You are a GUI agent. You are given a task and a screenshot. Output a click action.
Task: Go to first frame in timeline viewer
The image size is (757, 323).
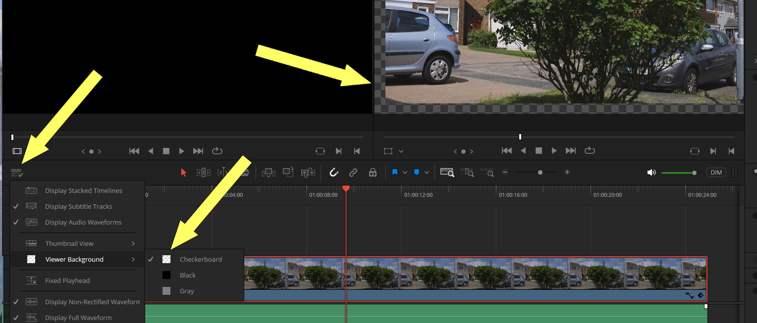click(506, 151)
